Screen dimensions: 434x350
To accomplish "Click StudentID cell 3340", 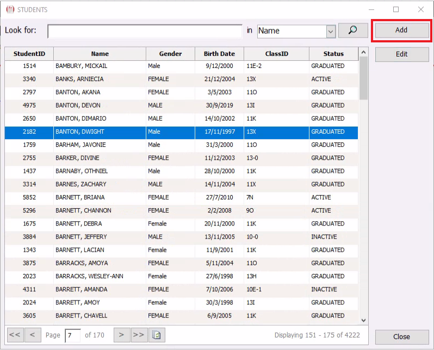I will pos(29,79).
